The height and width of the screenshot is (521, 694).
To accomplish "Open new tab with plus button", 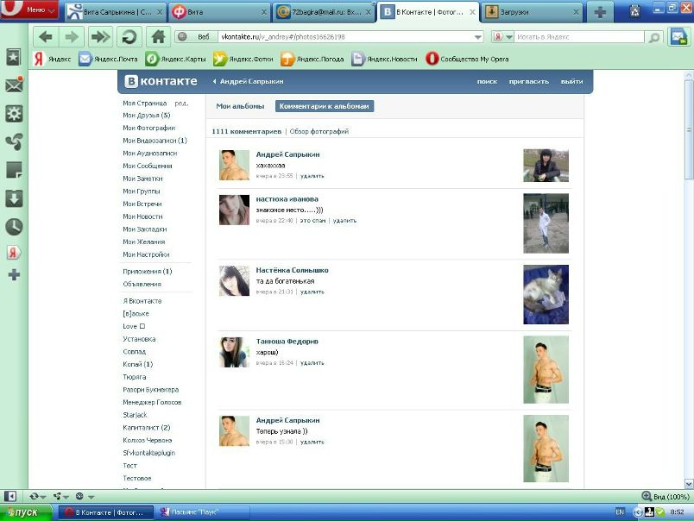I will [599, 12].
